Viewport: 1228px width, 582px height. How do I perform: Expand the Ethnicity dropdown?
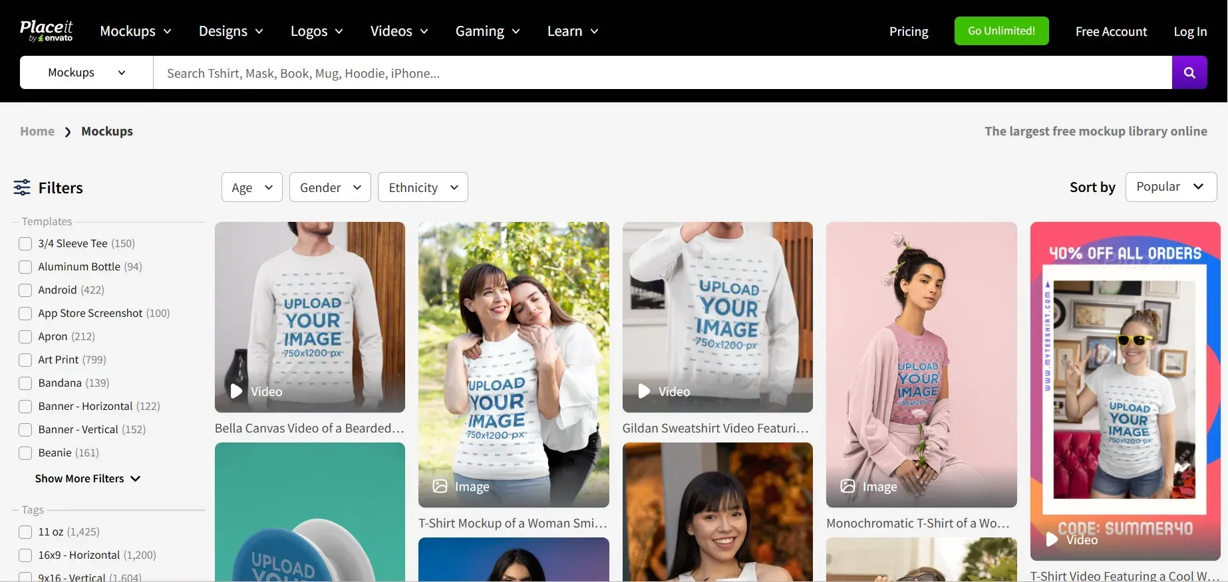[x=422, y=187]
